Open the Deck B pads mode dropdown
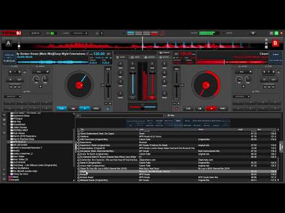Screen dimensions: 285x213 click(x=242, y=96)
